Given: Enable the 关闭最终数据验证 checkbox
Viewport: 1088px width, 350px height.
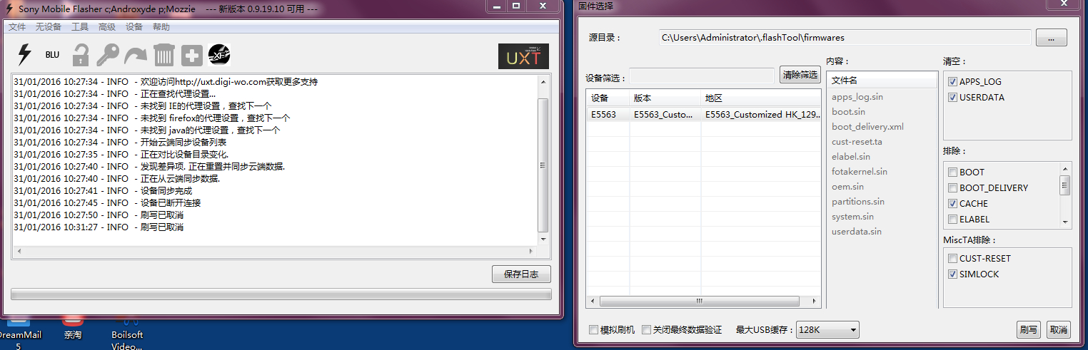Looking at the screenshot, I should (x=646, y=329).
